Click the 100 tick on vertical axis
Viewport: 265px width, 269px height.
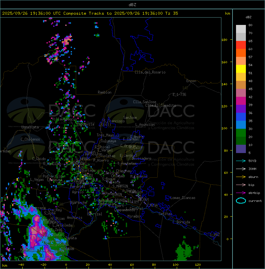coord(224,128)
